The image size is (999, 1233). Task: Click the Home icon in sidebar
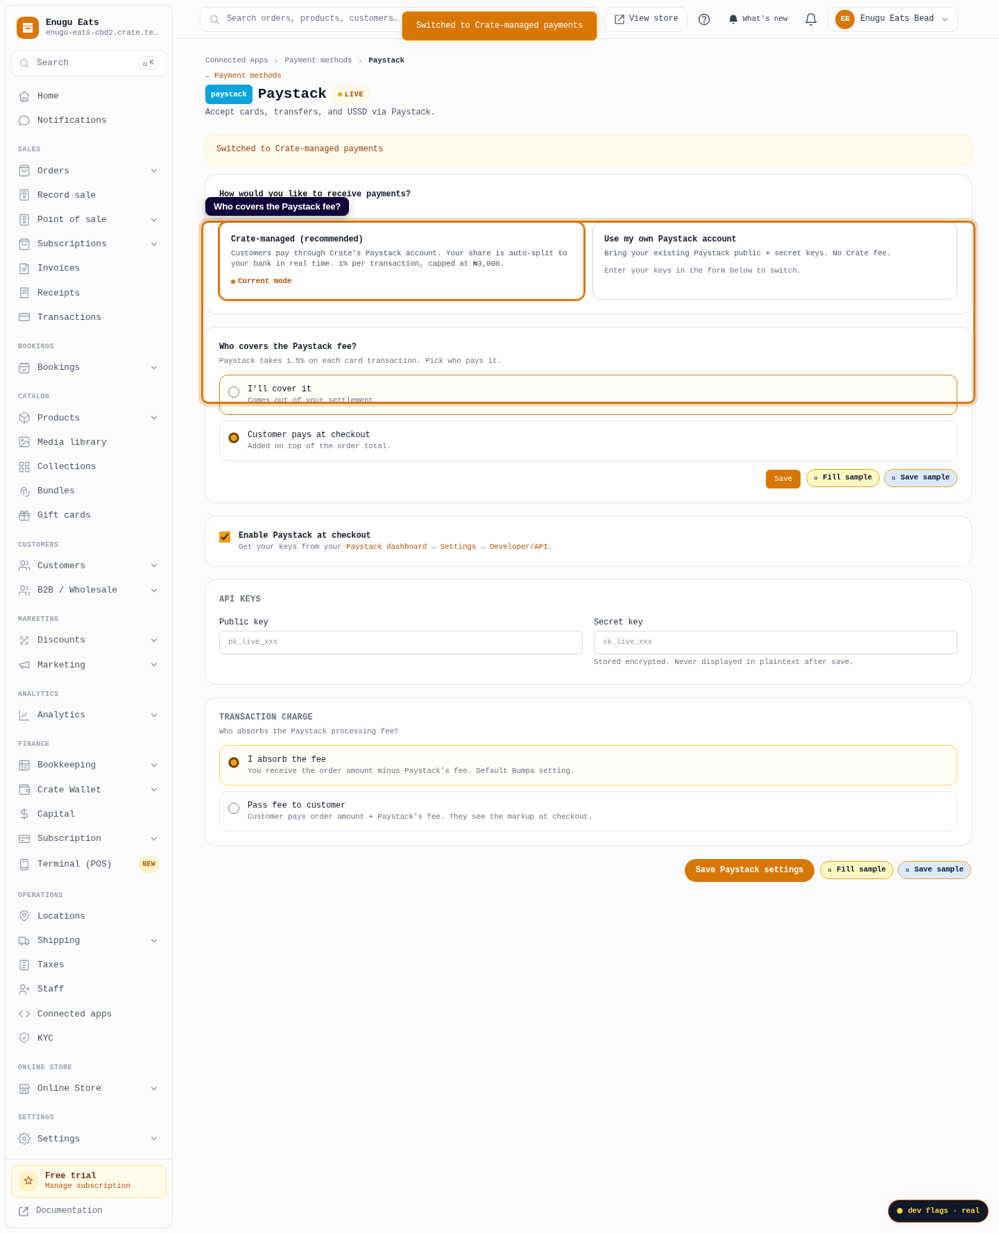(x=24, y=96)
